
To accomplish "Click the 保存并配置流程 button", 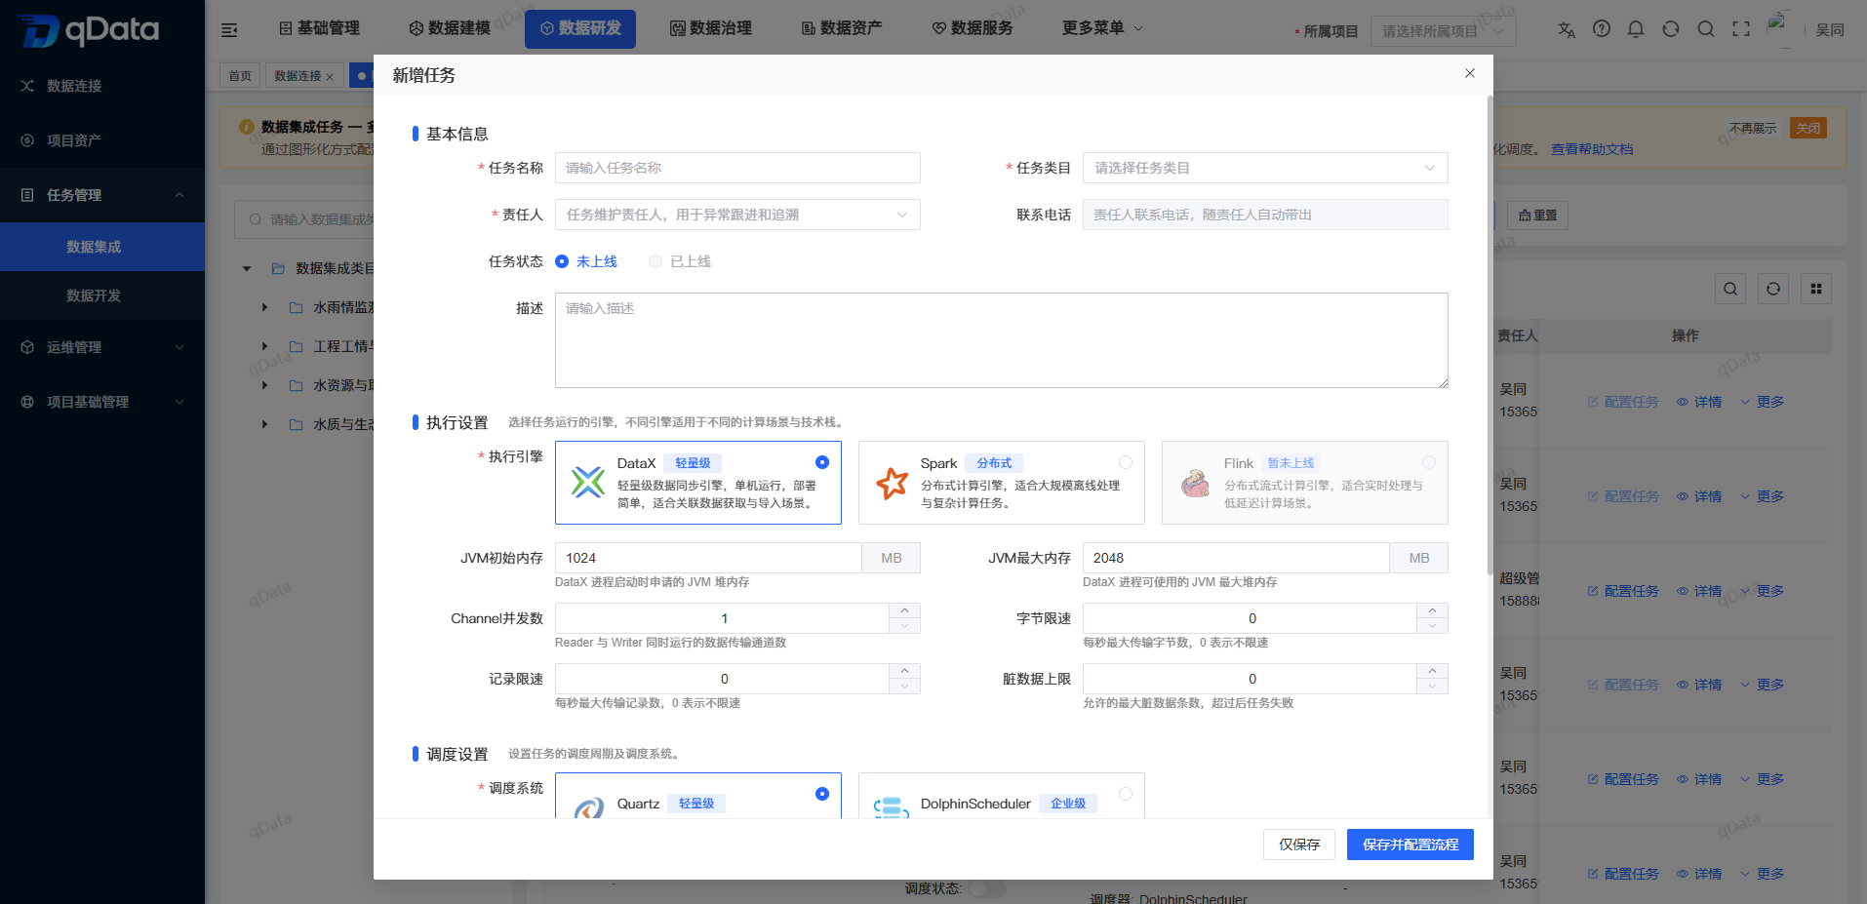I will coord(1410,845).
